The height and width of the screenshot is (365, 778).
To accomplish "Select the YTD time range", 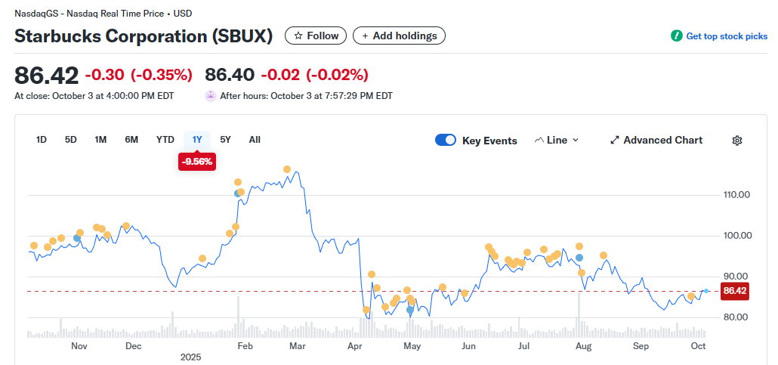I will point(165,140).
